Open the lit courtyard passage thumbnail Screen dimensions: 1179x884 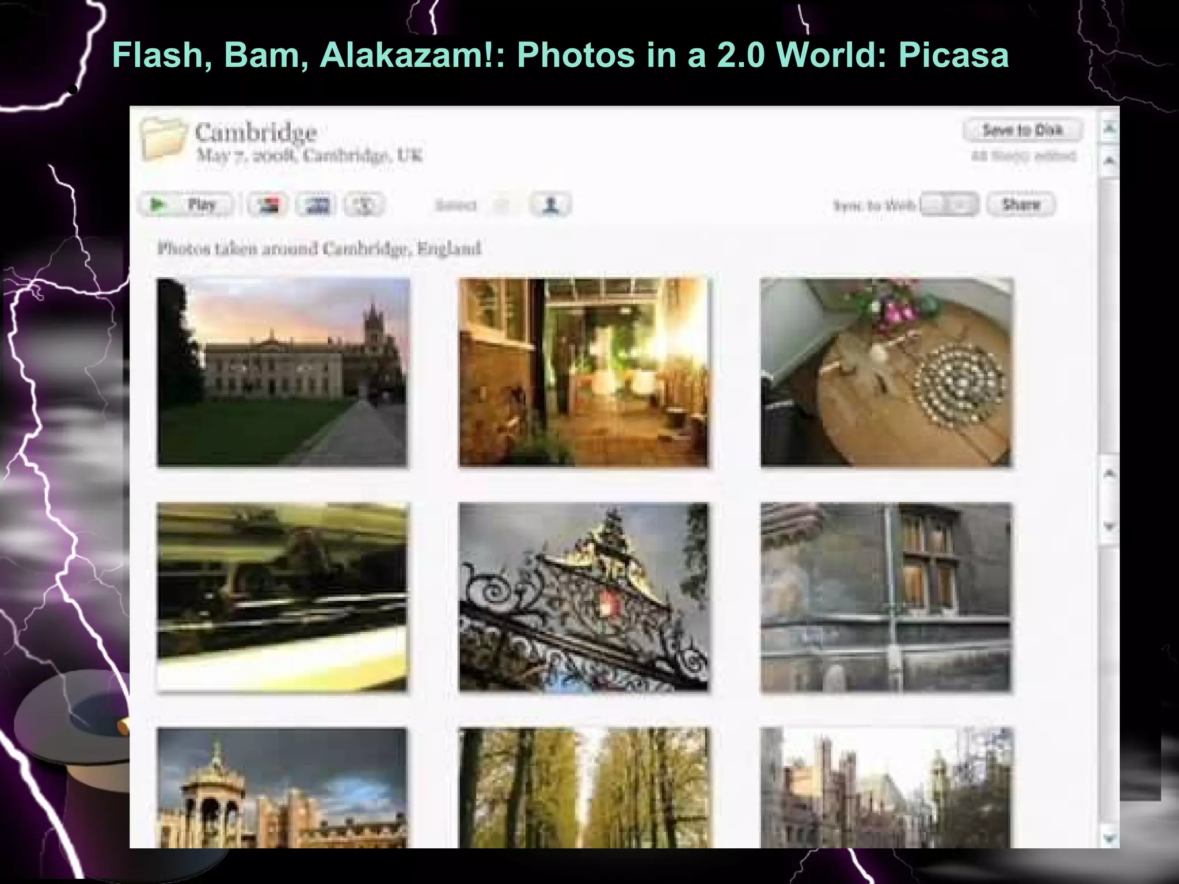tap(584, 372)
